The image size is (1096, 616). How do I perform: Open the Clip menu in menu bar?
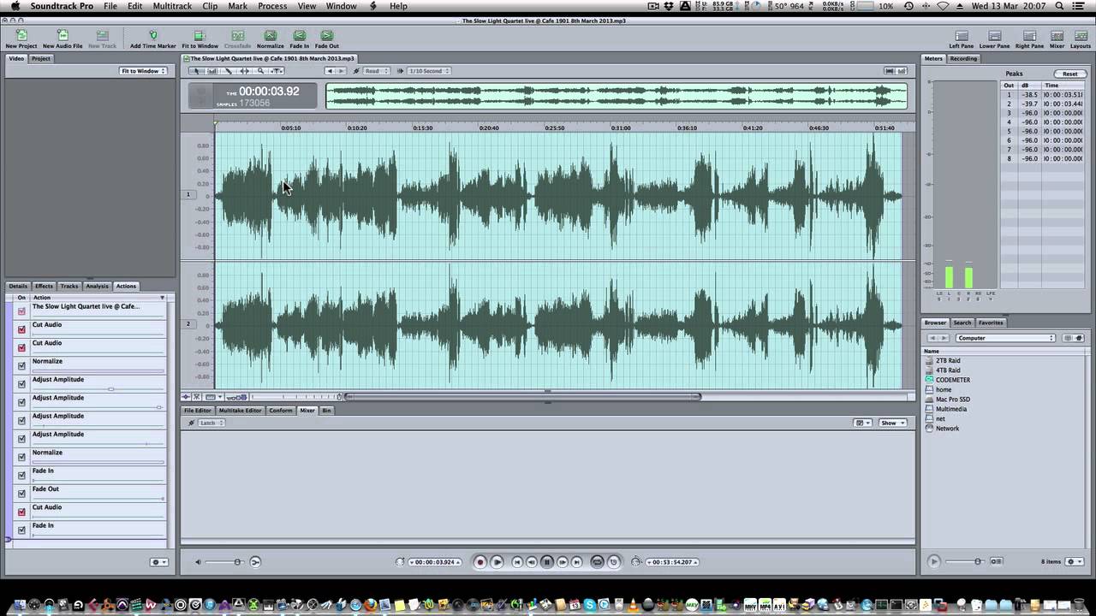tap(210, 6)
